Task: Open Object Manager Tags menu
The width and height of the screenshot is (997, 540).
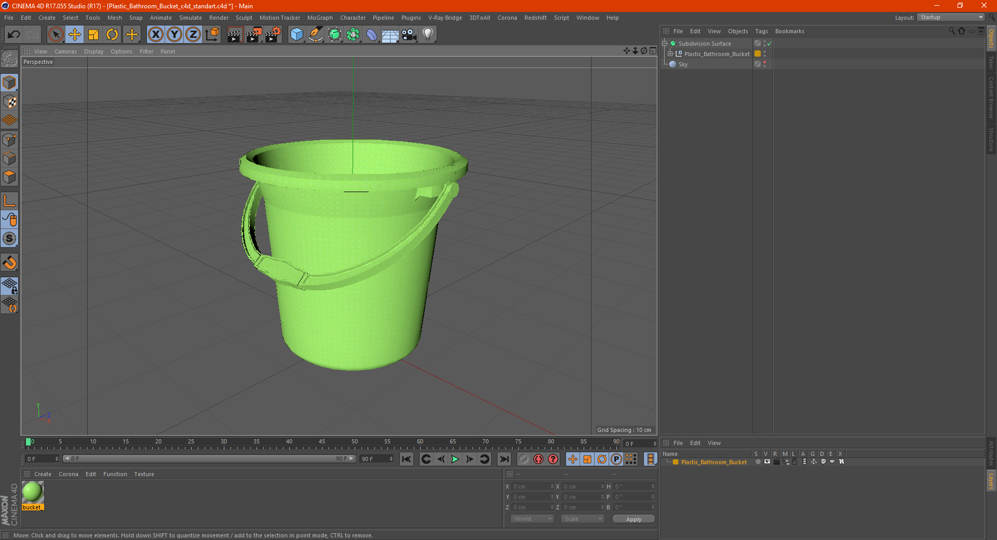Action: click(761, 31)
